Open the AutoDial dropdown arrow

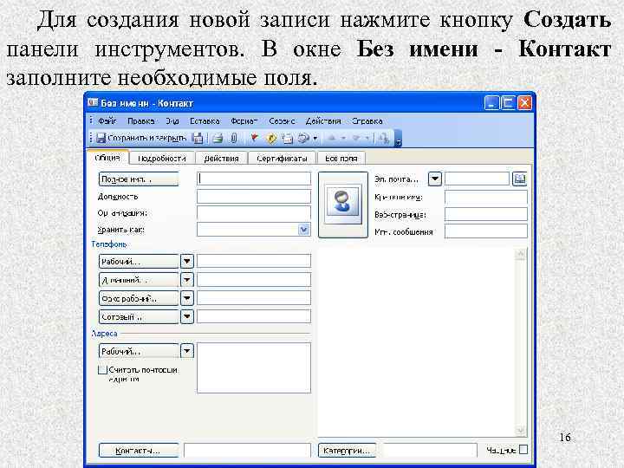pos(315,139)
